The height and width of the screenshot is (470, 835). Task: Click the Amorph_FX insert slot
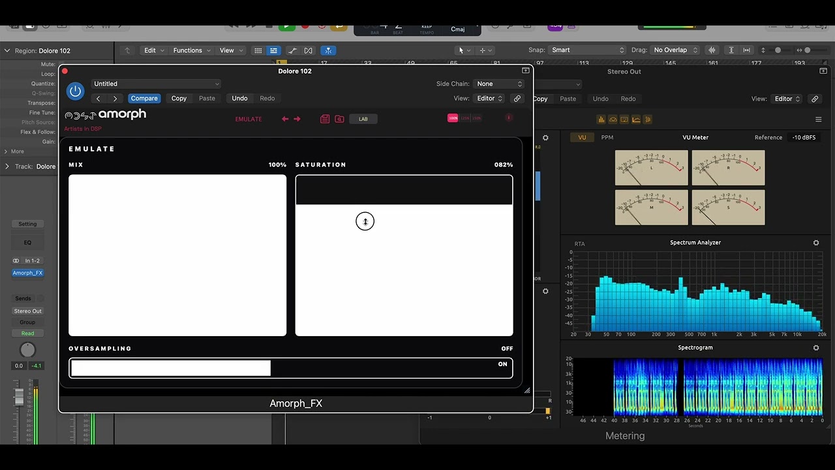pyautogui.click(x=27, y=273)
